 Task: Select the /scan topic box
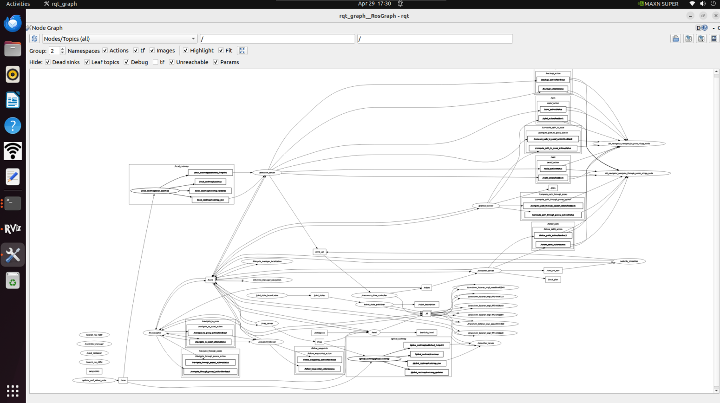pyautogui.click(x=123, y=380)
